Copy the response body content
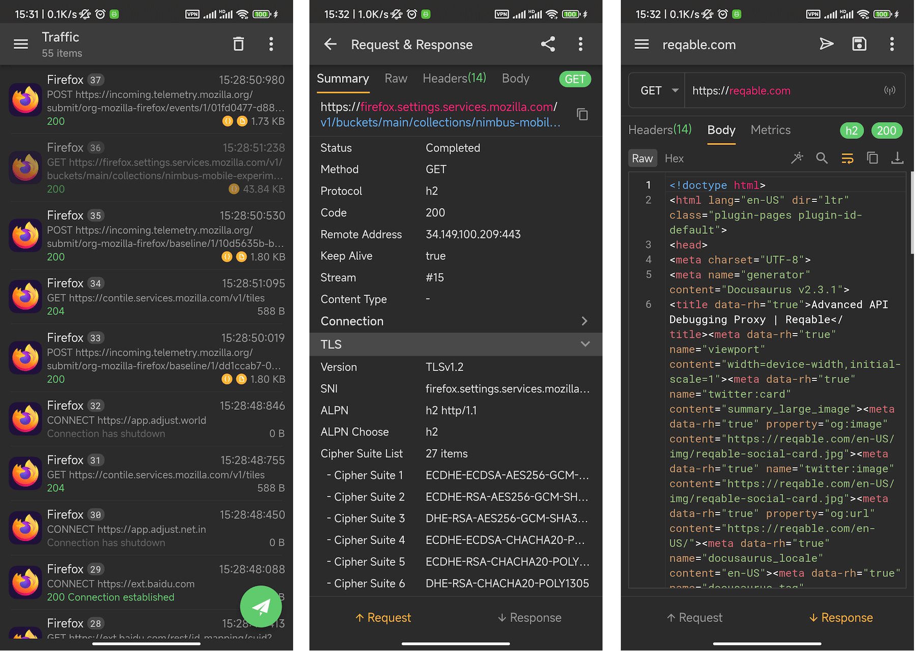The image size is (916, 651). (872, 158)
